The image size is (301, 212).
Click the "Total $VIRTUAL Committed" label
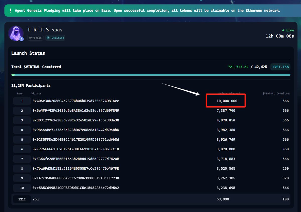pos(36,67)
